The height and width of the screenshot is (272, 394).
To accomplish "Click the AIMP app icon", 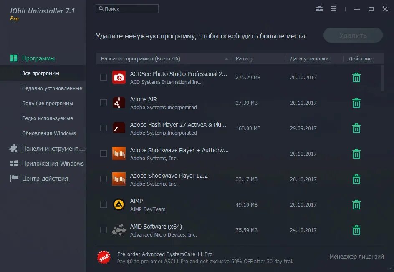I will (119, 204).
